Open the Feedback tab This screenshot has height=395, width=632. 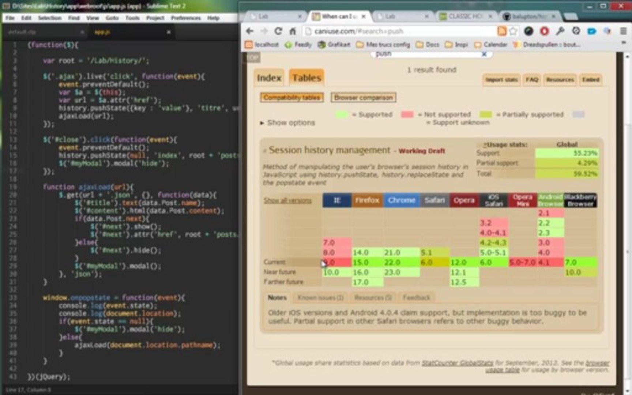(x=416, y=298)
